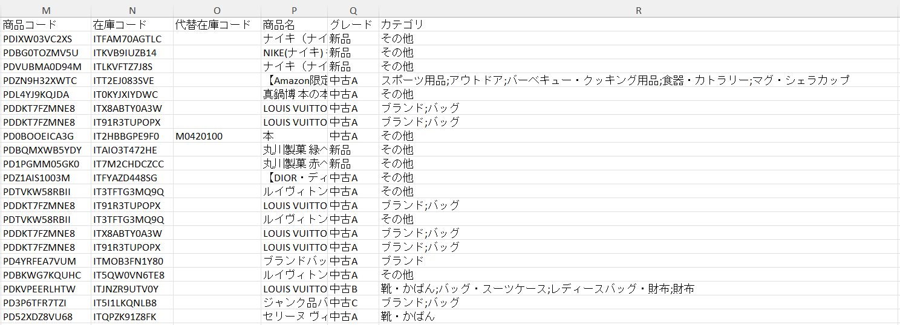900x325 pixels.
Task: Select category cell starting with スポーツ用品
Action: [x=639, y=80]
